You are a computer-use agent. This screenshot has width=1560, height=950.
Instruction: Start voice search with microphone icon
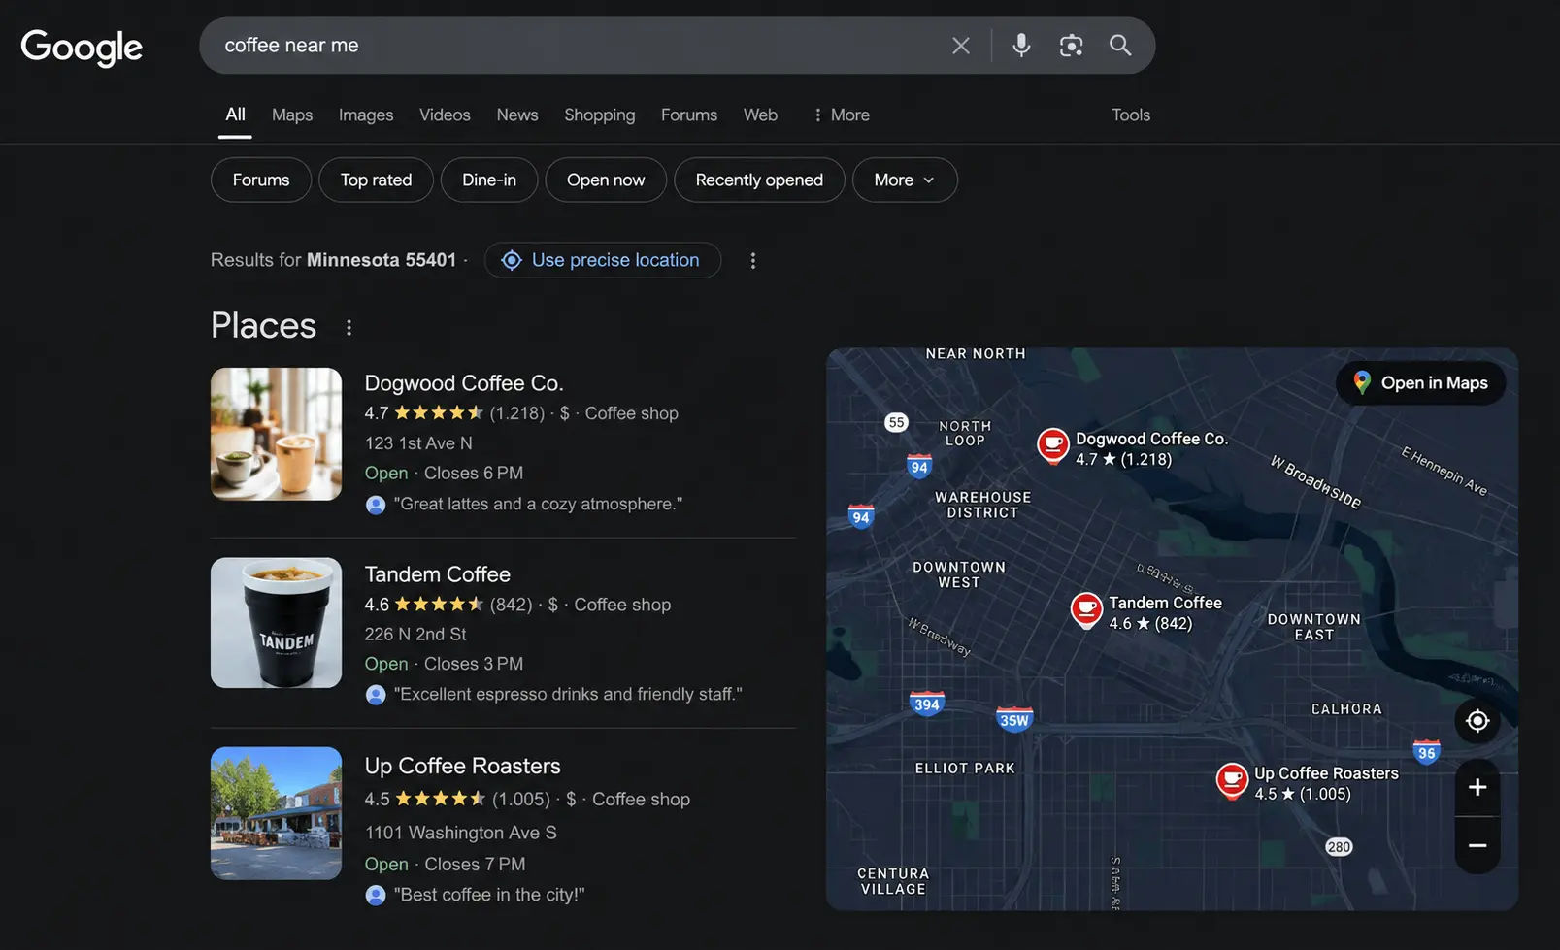coord(1021,46)
